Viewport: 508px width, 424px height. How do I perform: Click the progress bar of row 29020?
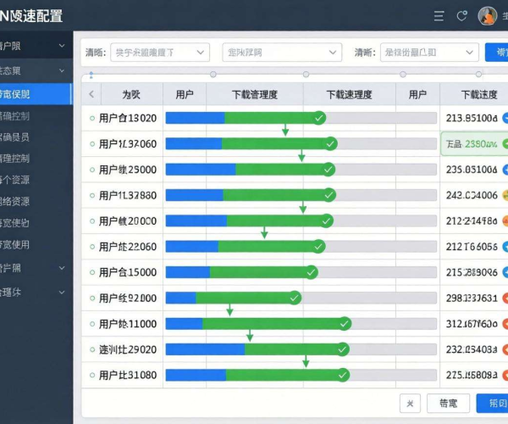(301, 349)
